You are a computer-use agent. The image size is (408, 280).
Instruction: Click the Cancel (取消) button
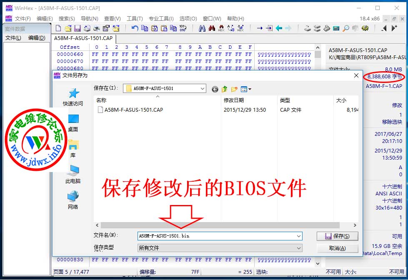point(337,248)
